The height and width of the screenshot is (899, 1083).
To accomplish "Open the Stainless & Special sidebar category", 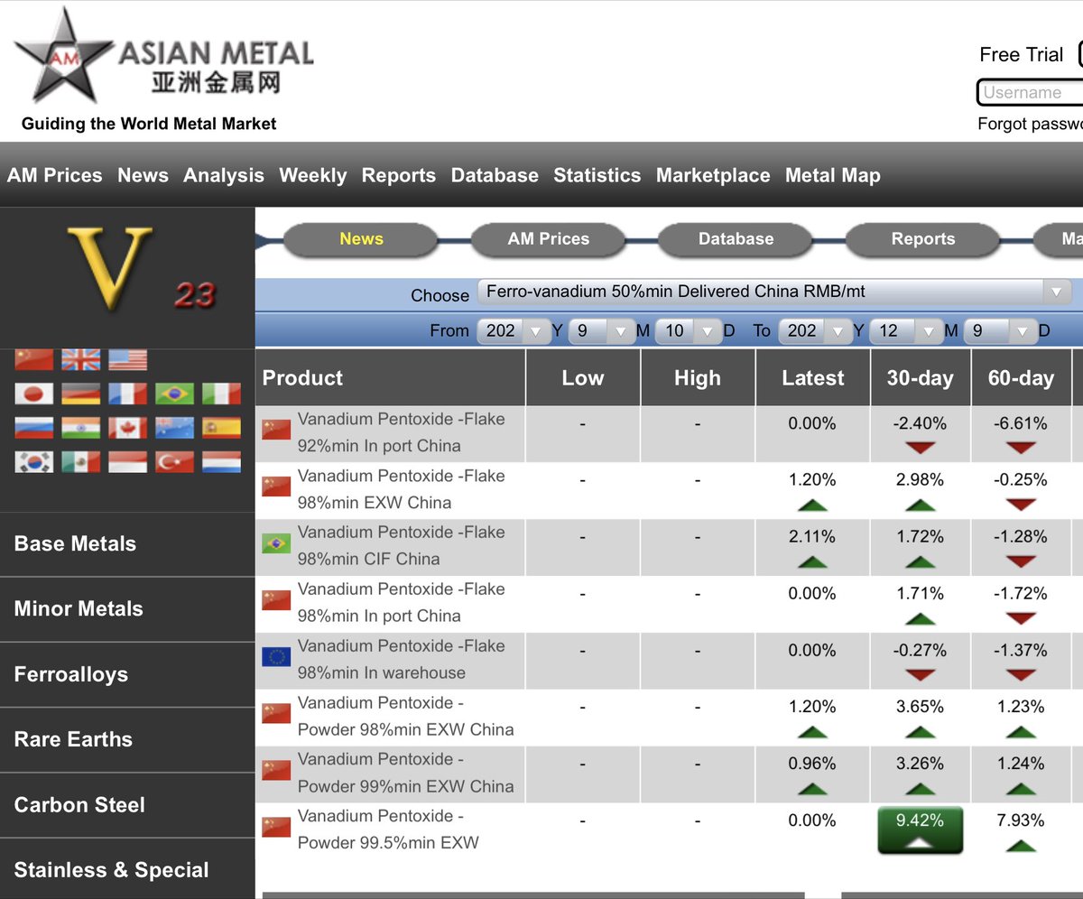I will [127, 870].
